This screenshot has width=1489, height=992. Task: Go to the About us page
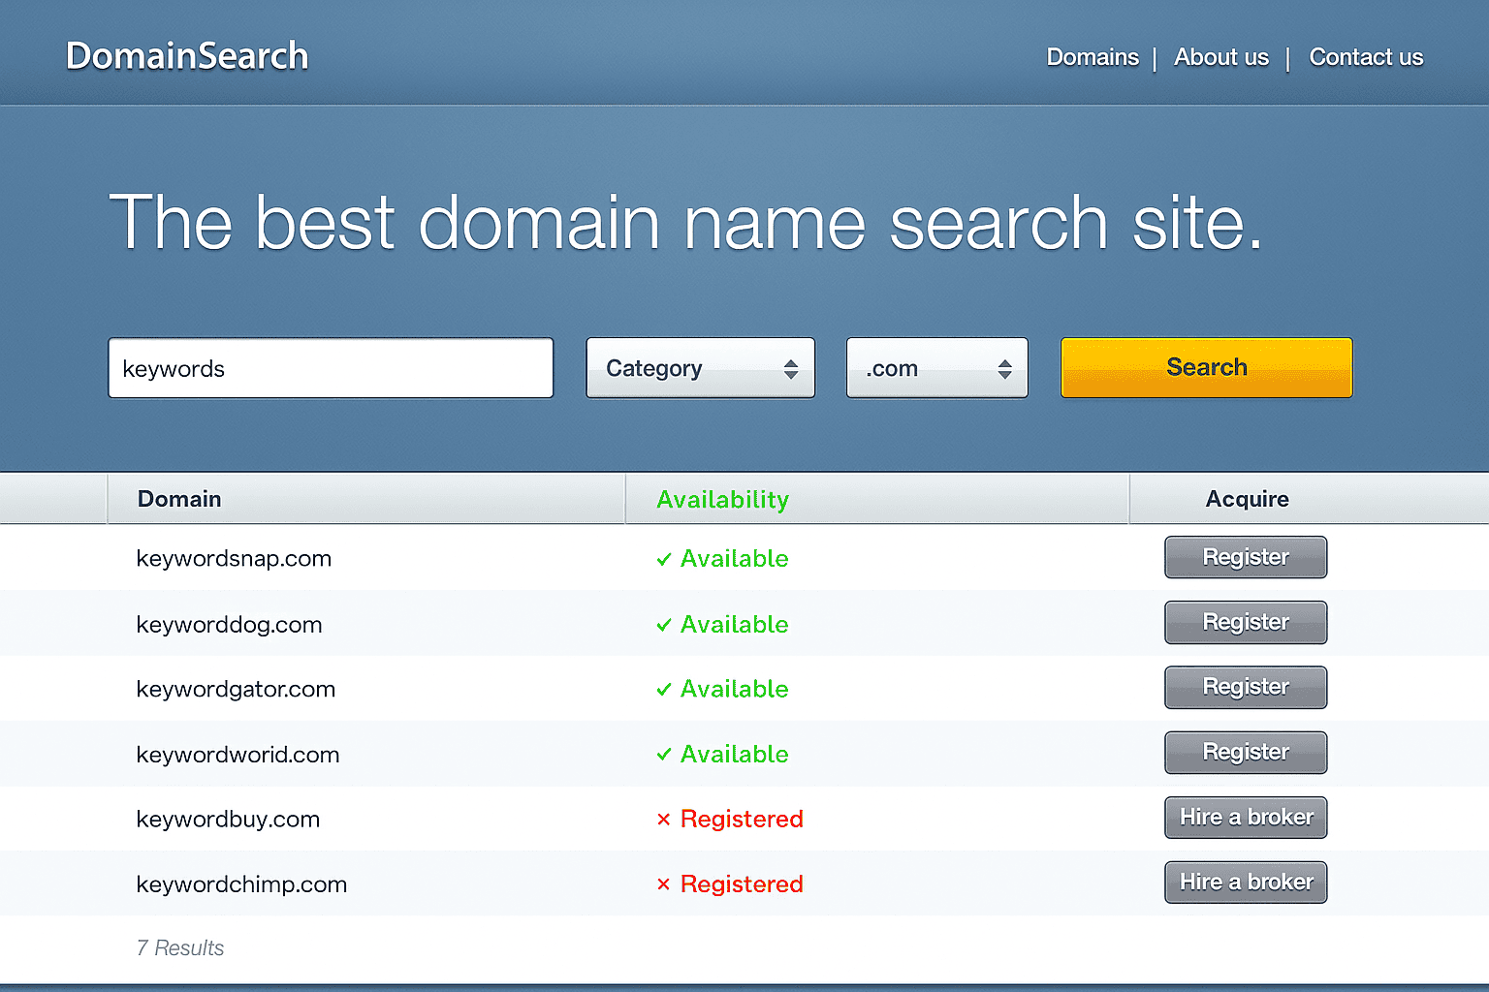[x=1220, y=57]
